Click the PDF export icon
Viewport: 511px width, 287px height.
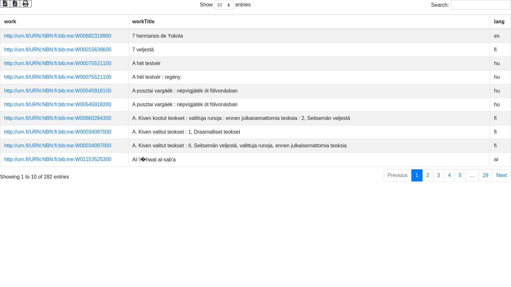pyautogui.click(x=15, y=4)
